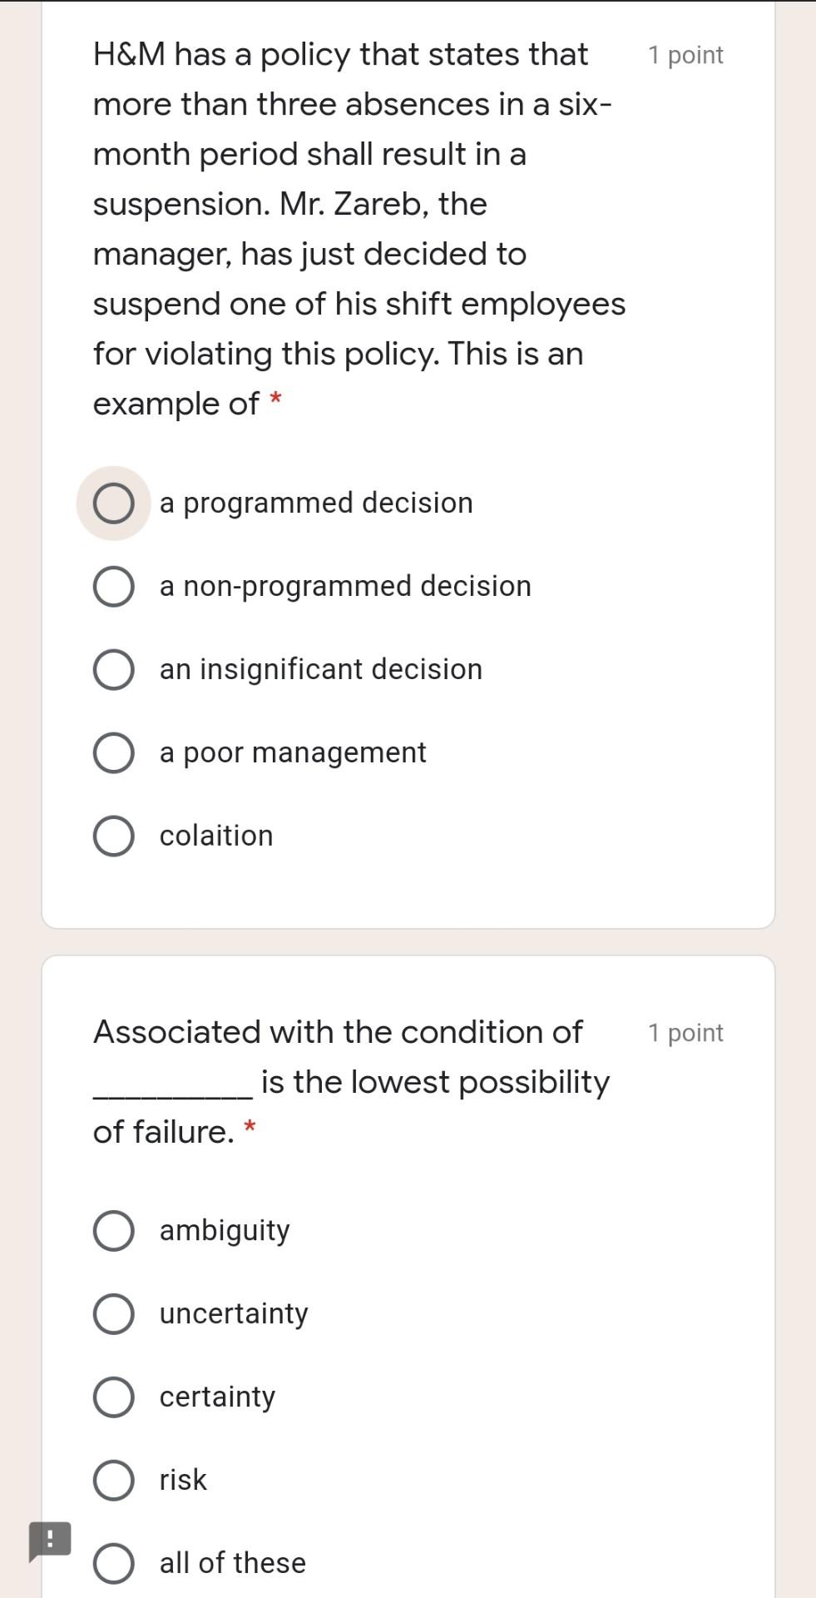This screenshot has height=1598, width=816.
Task: Select the 'a programmed decision' radio button
Action: 113,504
